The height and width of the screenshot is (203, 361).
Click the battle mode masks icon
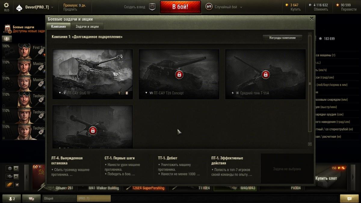pos(209,7)
